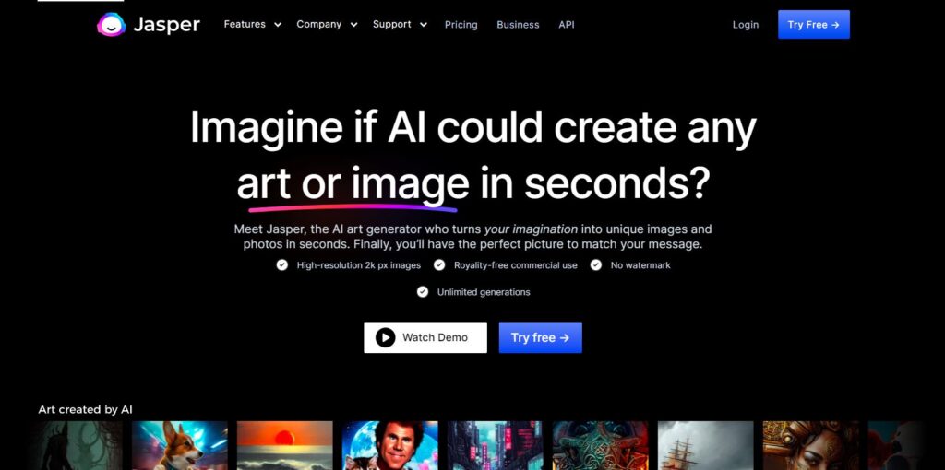This screenshot has width=945, height=470.
Task: Click the High-resolution 2k px images checkmark icon
Action: click(x=282, y=264)
